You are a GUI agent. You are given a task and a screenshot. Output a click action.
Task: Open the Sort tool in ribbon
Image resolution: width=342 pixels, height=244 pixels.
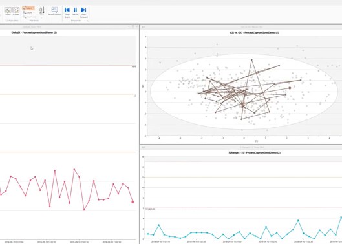click(x=42, y=11)
